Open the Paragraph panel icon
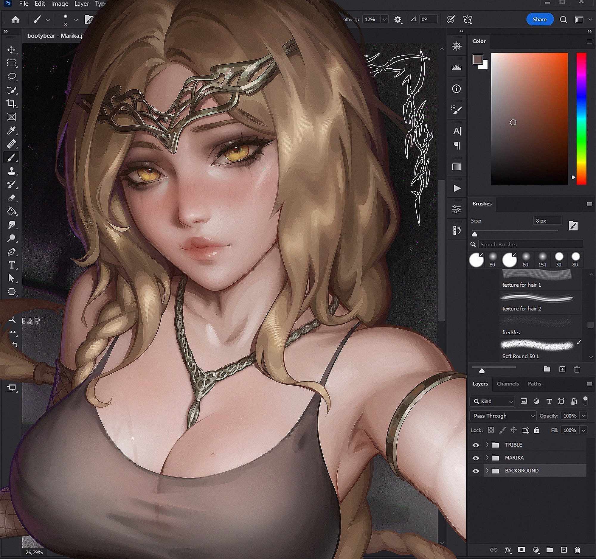Image resolution: width=596 pixels, height=559 pixels. click(457, 145)
